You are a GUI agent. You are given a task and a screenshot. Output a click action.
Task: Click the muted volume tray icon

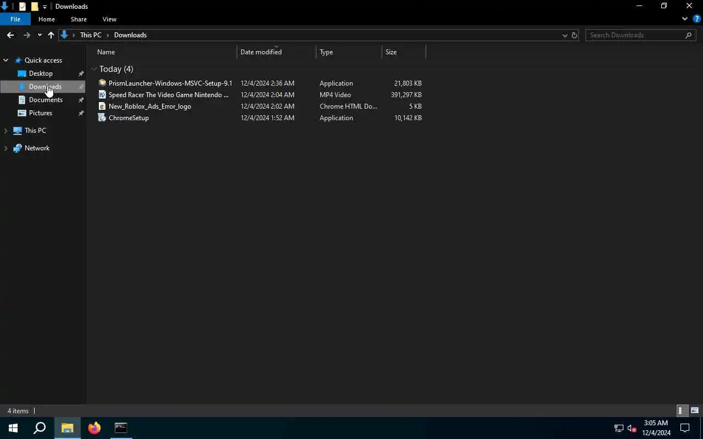click(x=632, y=428)
